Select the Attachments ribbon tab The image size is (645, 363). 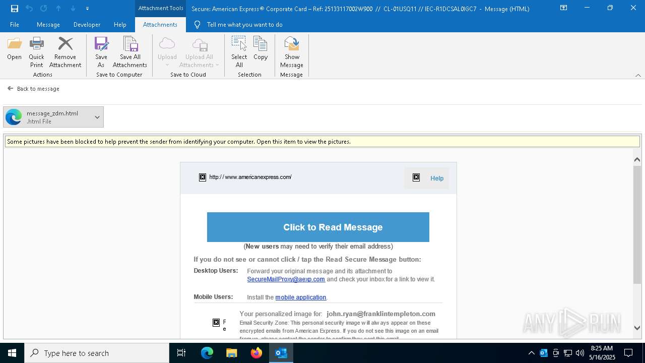[x=160, y=25]
